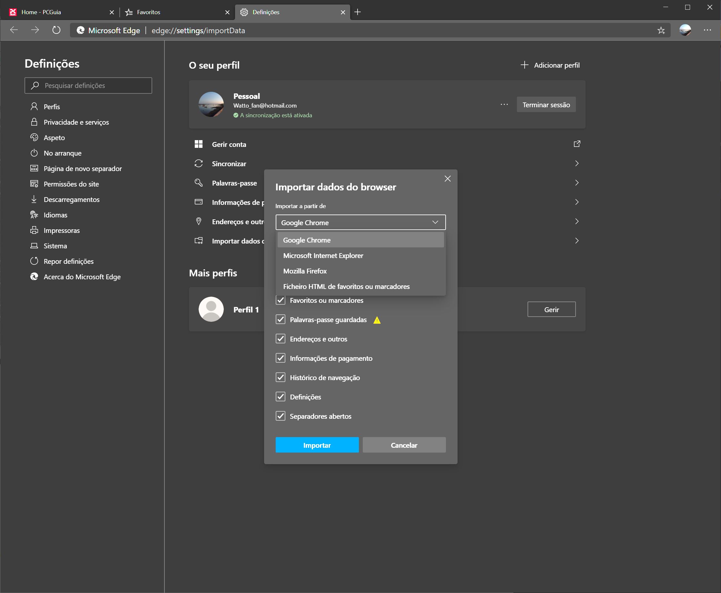Close the Home - PCGuia tab

(x=112, y=12)
